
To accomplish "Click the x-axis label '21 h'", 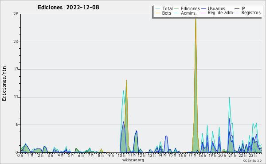I will (x=232, y=156).
